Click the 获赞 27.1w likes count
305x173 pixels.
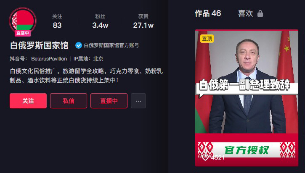(x=143, y=21)
